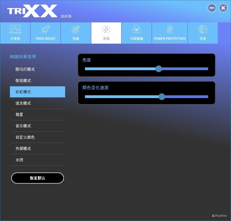
Task: Click the 恢复默认 reset button
Action: [38, 178]
